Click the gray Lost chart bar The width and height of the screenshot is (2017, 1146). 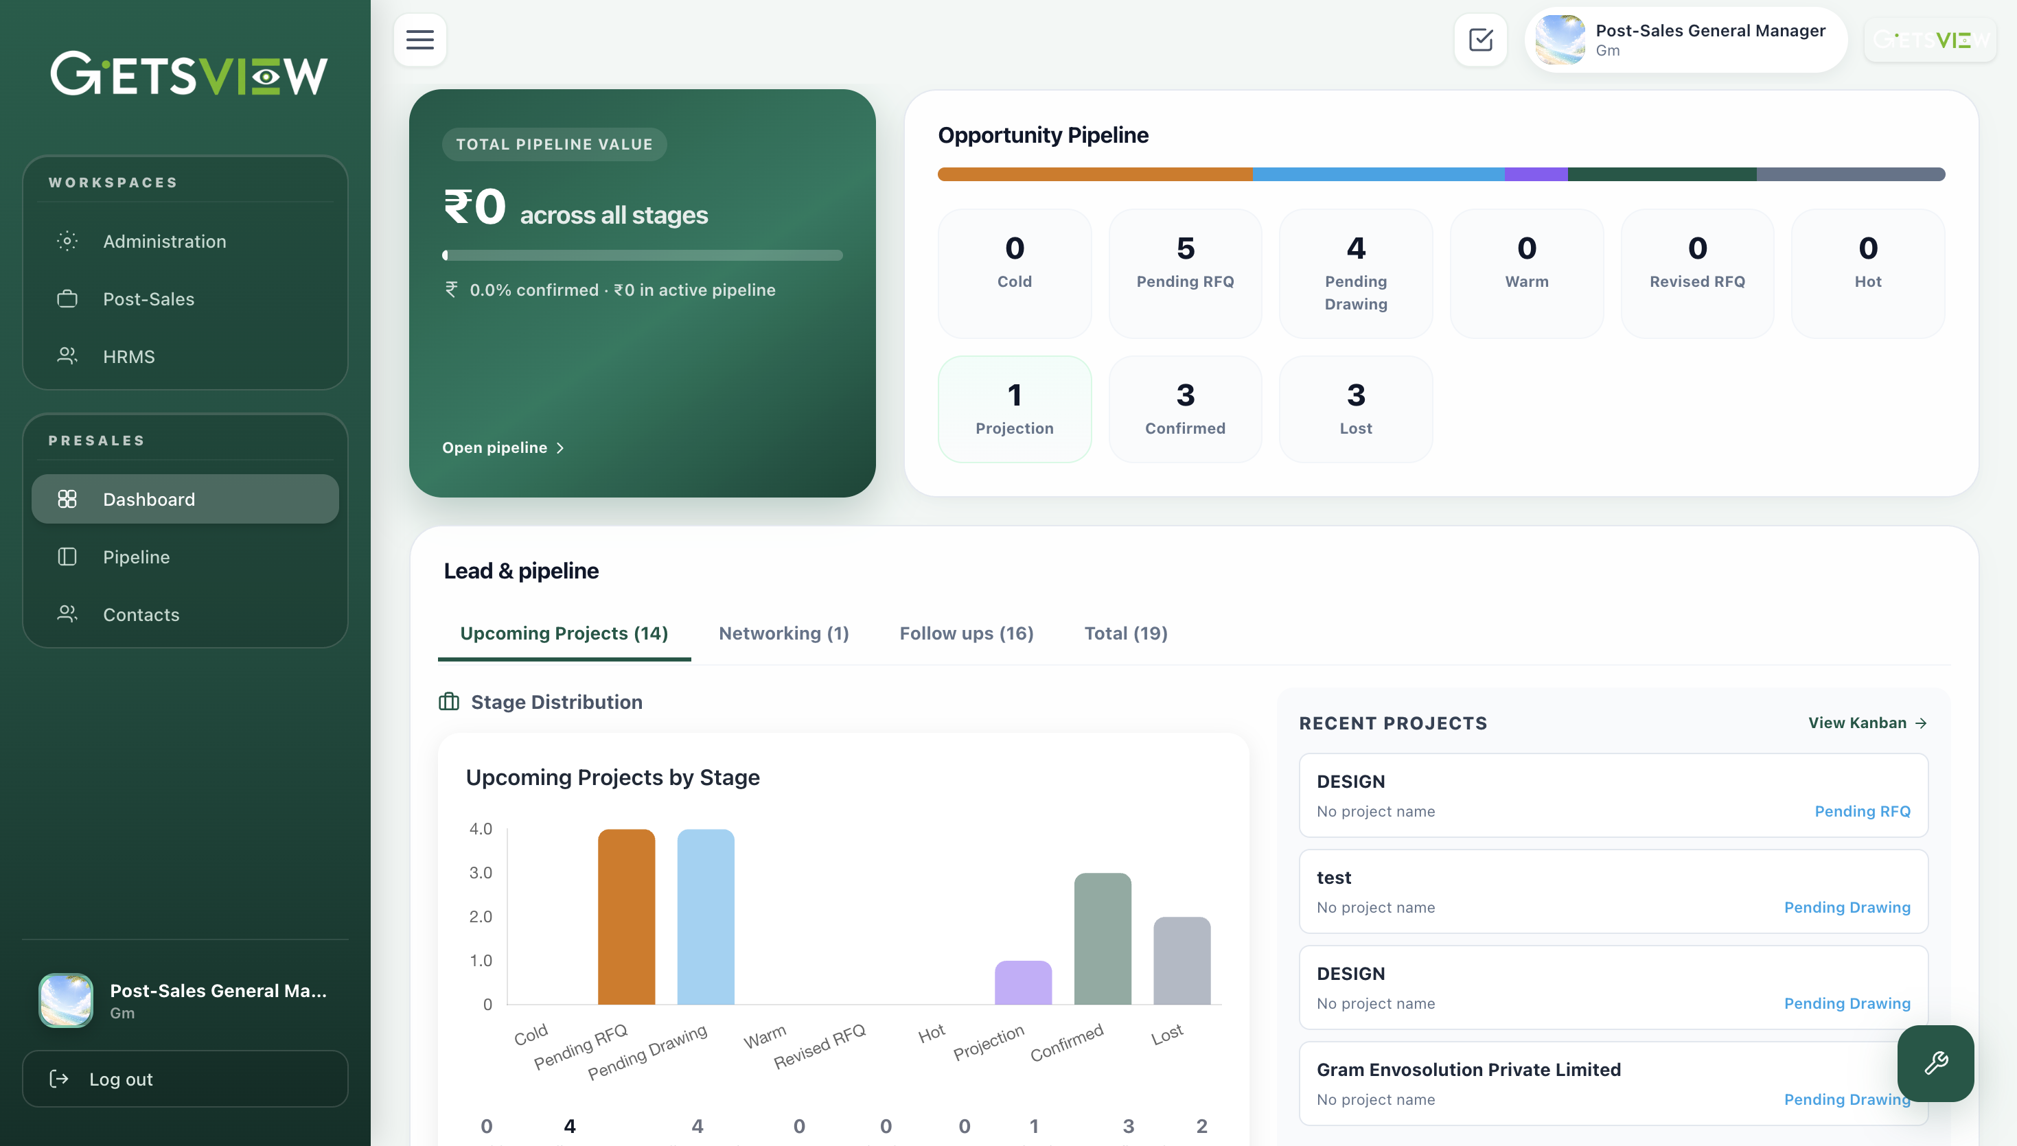pyautogui.click(x=1182, y=960)
